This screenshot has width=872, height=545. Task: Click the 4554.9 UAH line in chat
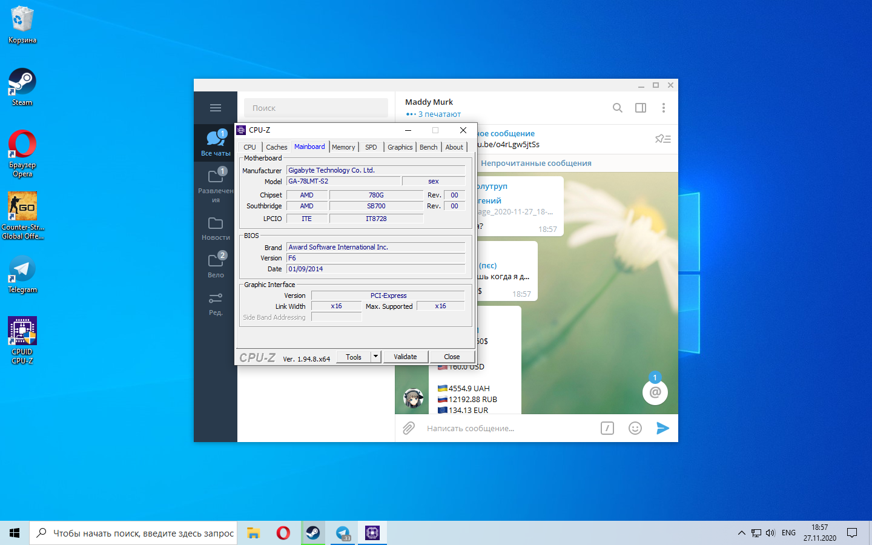coord(464,389)
